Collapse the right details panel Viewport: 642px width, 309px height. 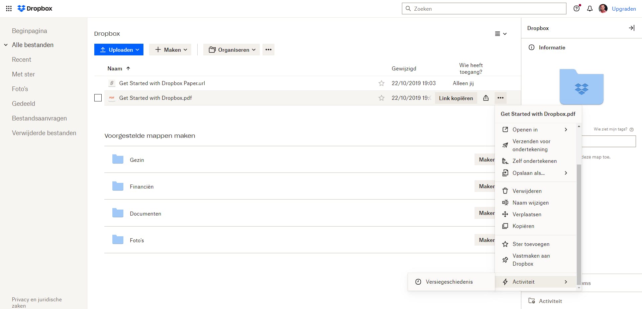[x=631, y=28]
